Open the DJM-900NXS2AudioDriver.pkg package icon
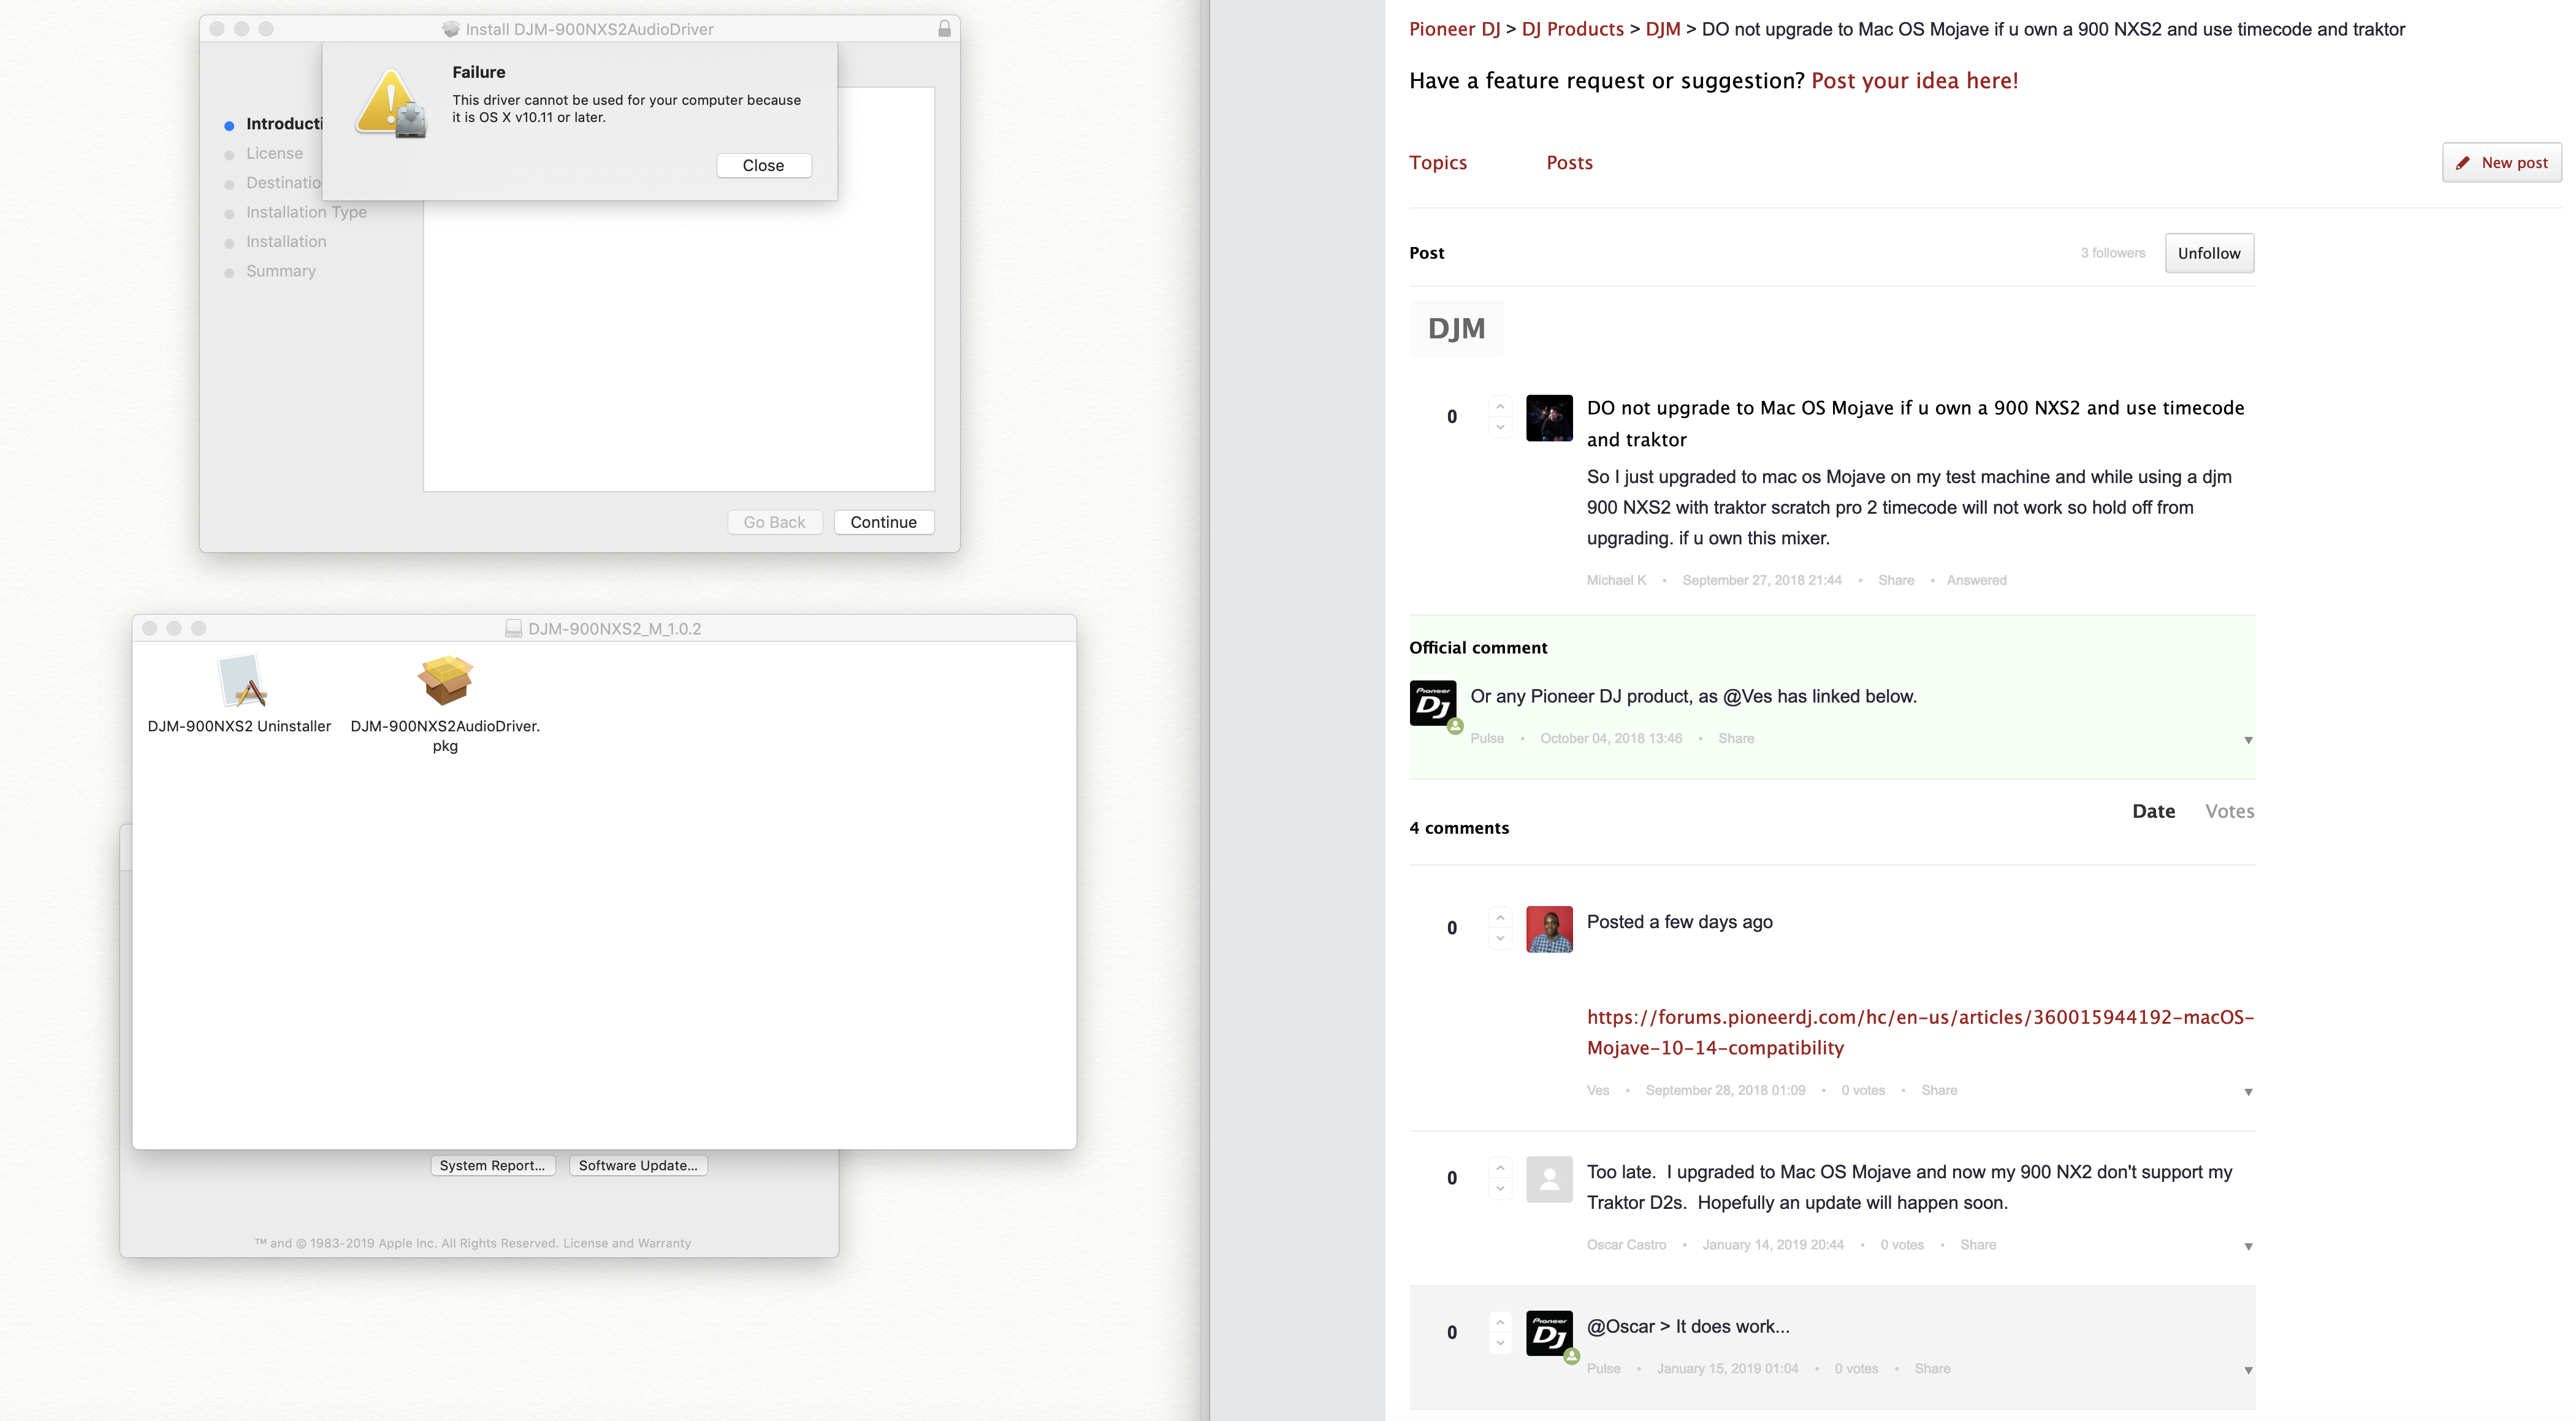The width and height of the screenshot is (2576, 1421). 445,681
